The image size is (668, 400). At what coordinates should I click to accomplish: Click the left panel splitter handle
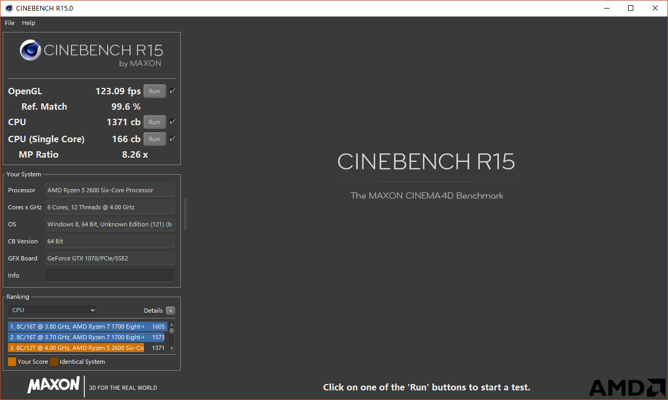click(x=185, y=214)
